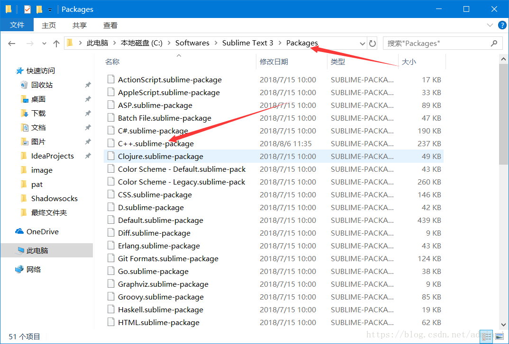Open the pat folder in sidebar

point(36,185)
